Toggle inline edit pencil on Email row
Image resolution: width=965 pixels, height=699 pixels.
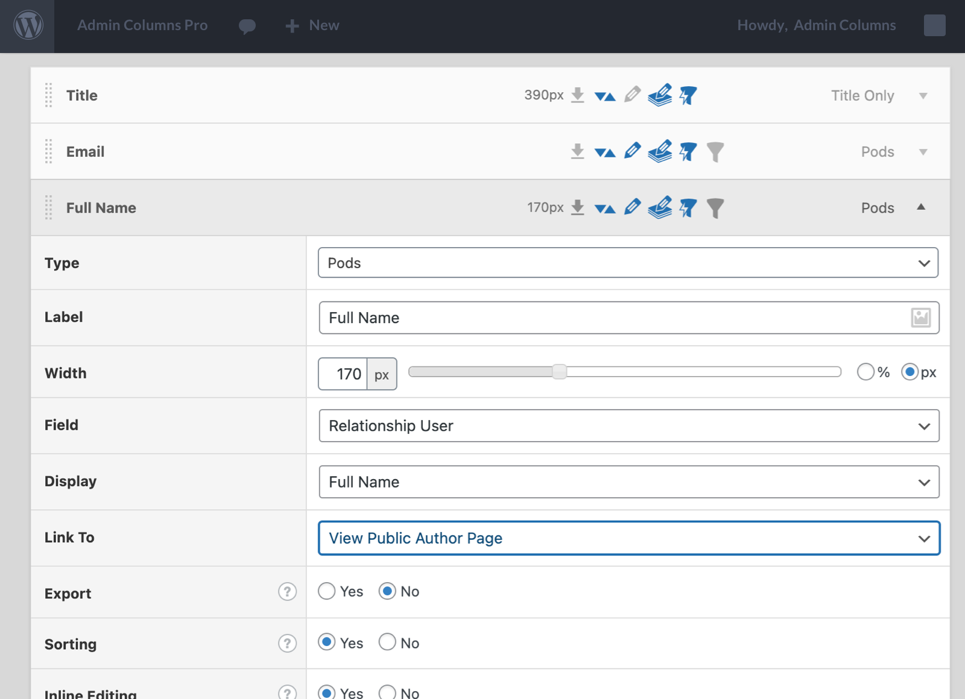pyautogui.click(x=632, y=151)
